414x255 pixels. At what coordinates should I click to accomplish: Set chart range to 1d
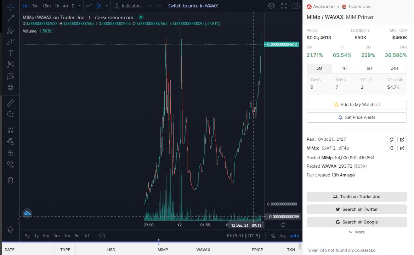pyautogui.click(x=86, y=236)
